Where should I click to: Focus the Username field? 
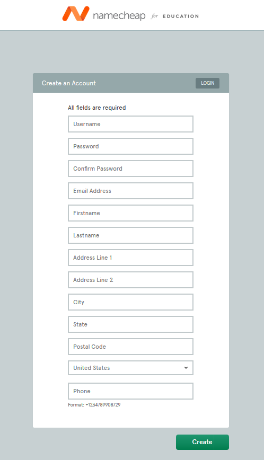[130, 124]
